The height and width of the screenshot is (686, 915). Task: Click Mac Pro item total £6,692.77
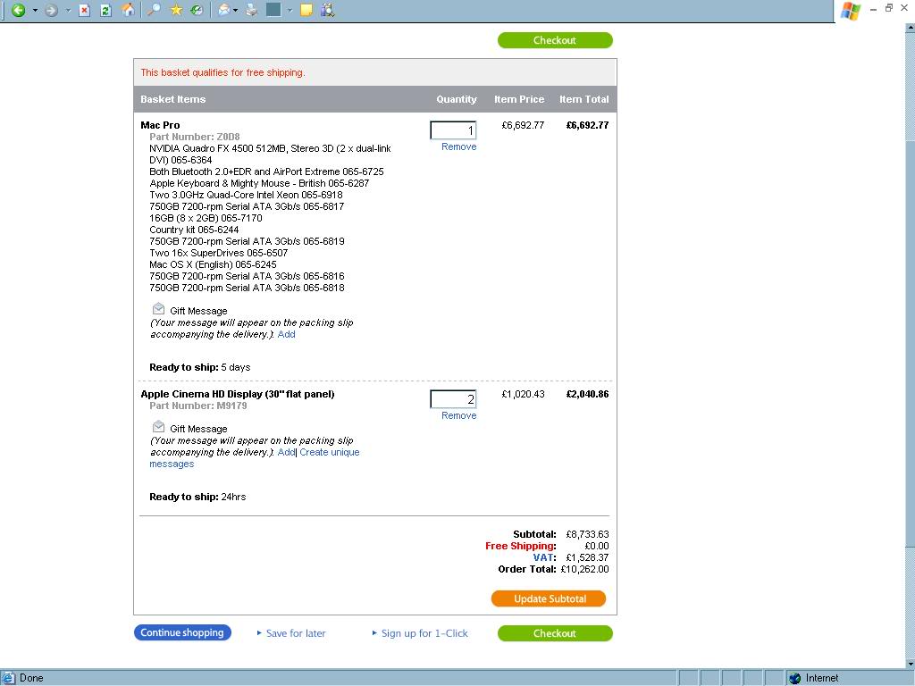tap(588, 125)
